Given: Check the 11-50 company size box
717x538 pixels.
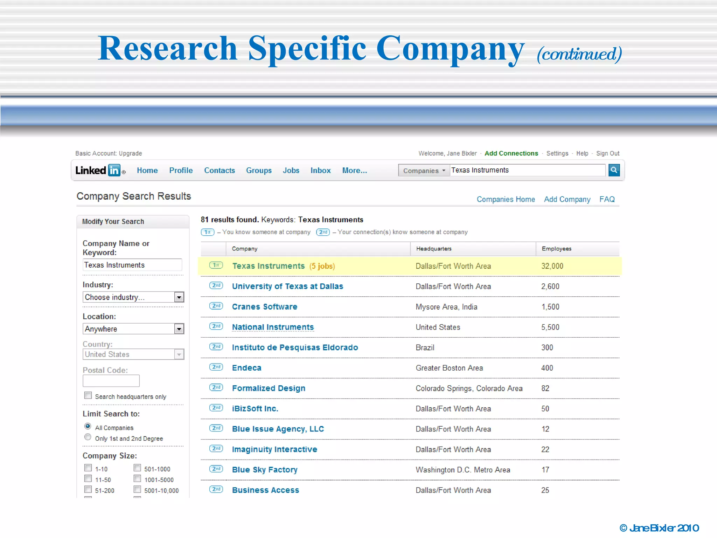Looking at the screenshot, I should tap(88, 478).
